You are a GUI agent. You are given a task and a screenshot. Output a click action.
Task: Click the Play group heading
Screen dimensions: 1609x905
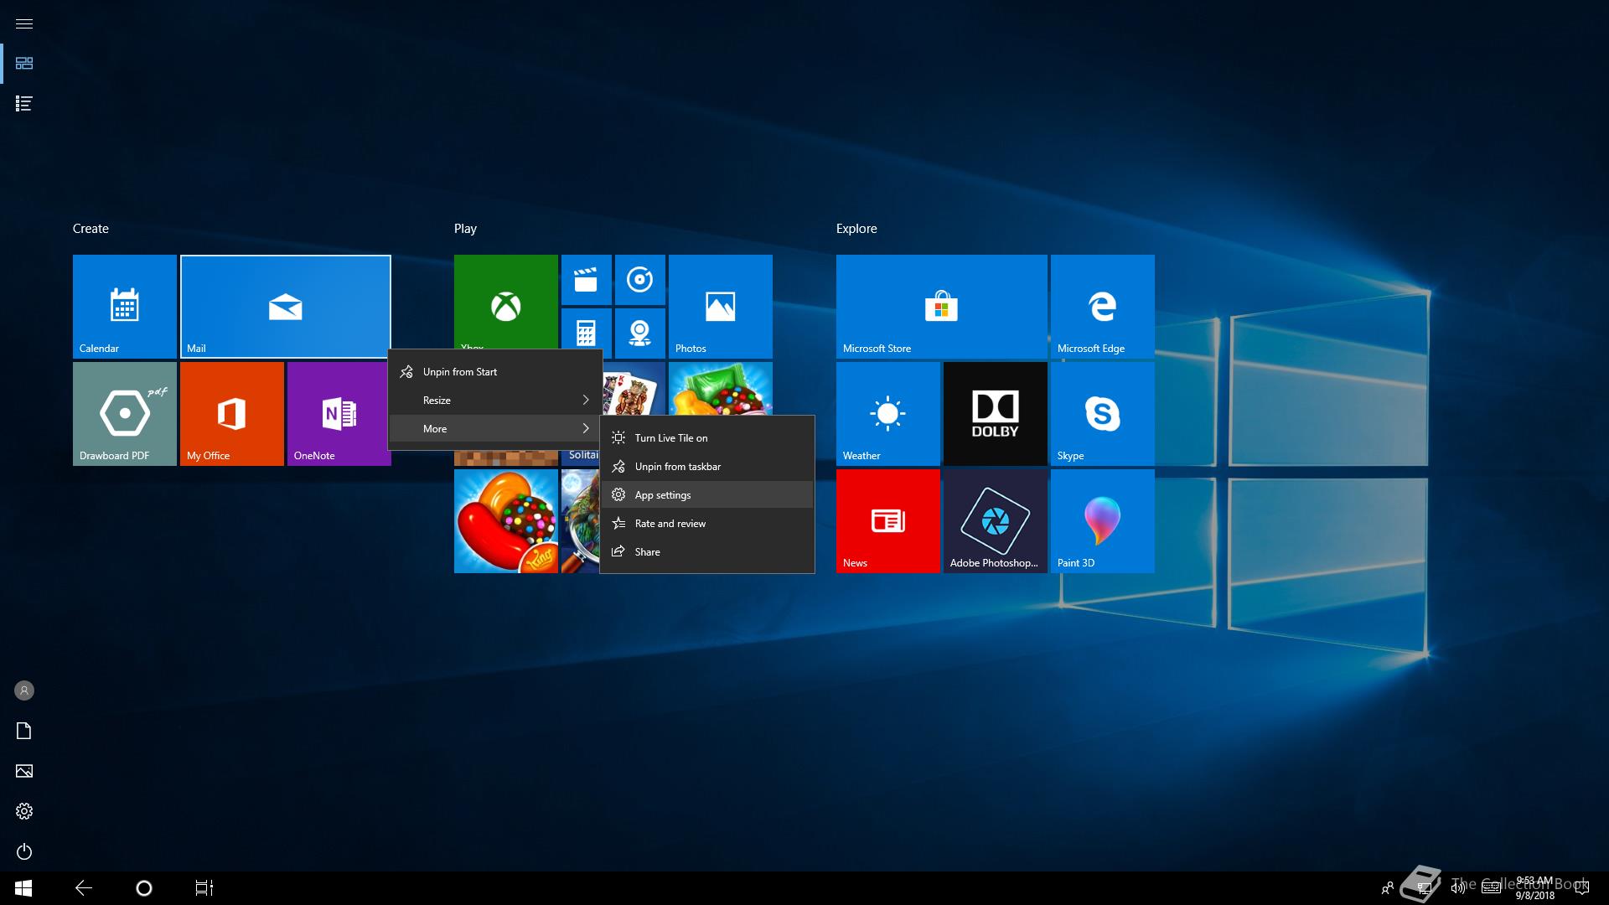[465, 229]
